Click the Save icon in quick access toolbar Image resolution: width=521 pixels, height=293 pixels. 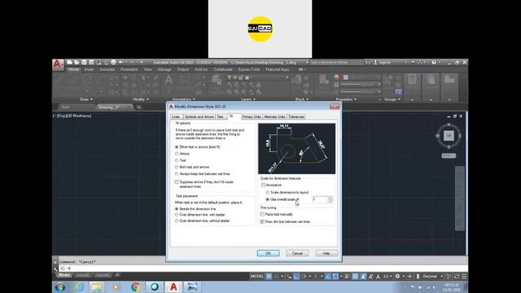(84, 62)
